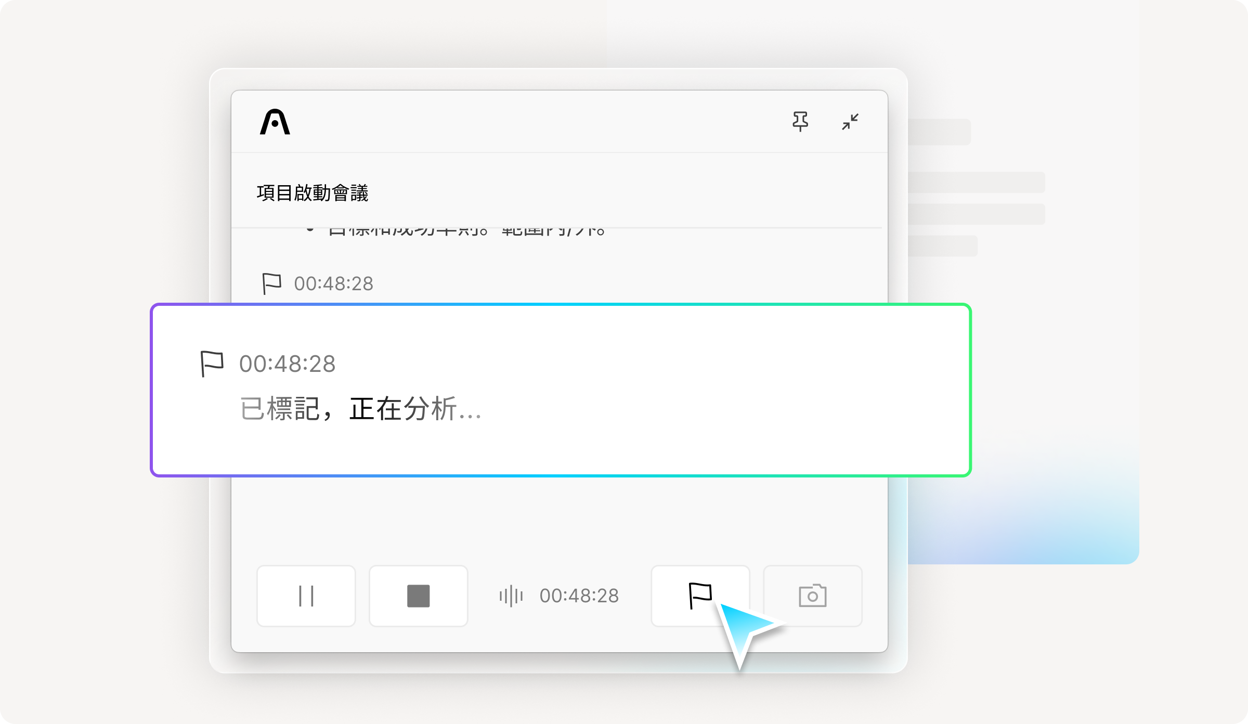Click the recording timer in bottom bar

579,596
